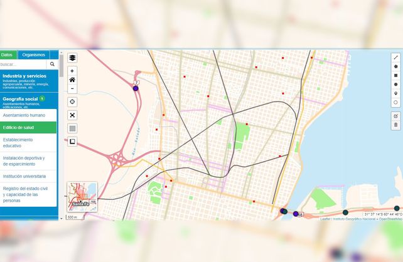Click the gray grid square map tool

[72, 128]
